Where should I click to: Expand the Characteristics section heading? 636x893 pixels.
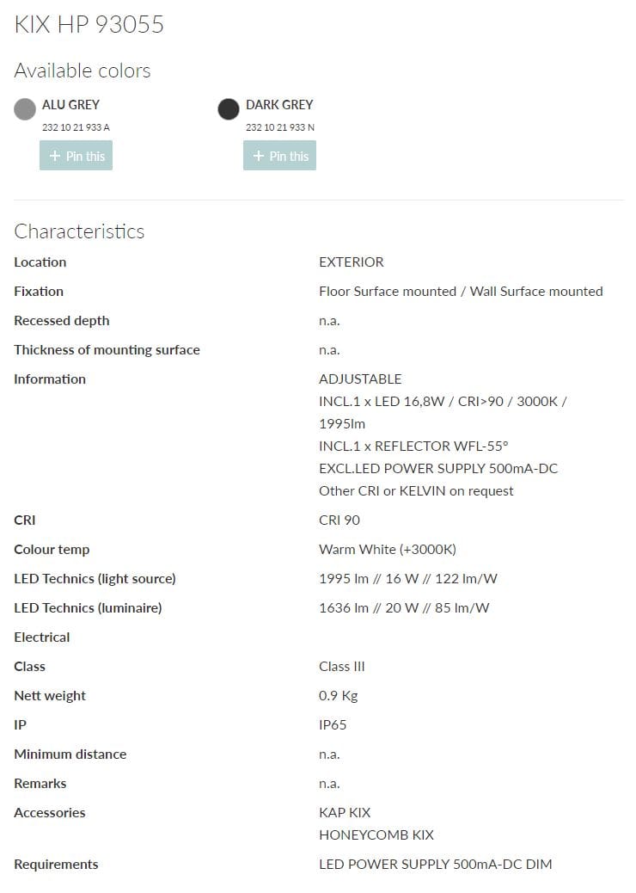tap(79, 231)
